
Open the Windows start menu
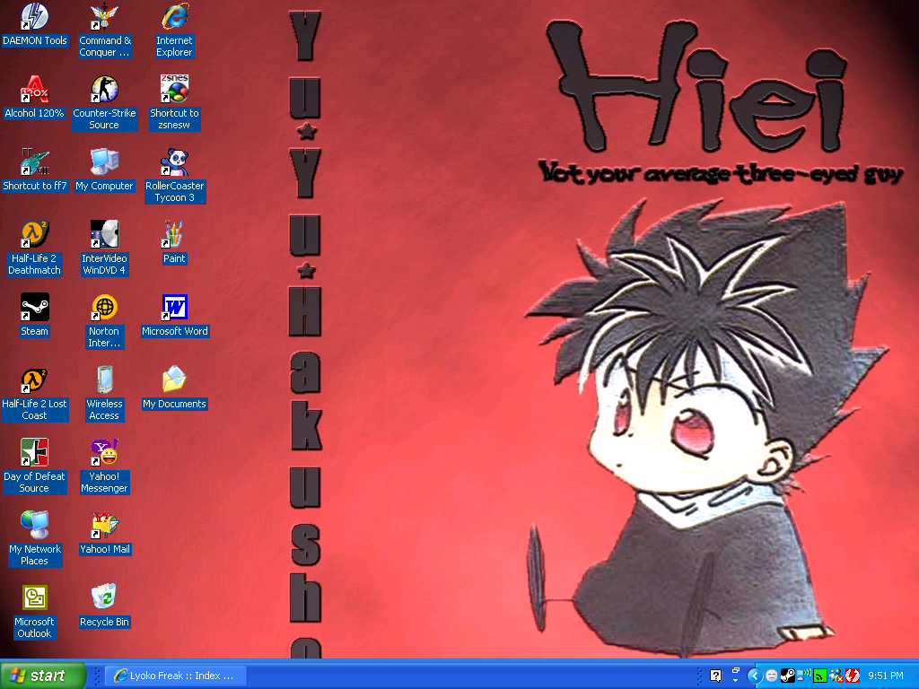[42, 676]
